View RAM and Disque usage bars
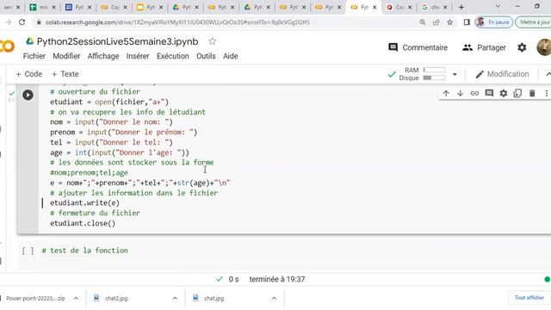The width and height of the screenshot is (551, 310). [422, 74]
